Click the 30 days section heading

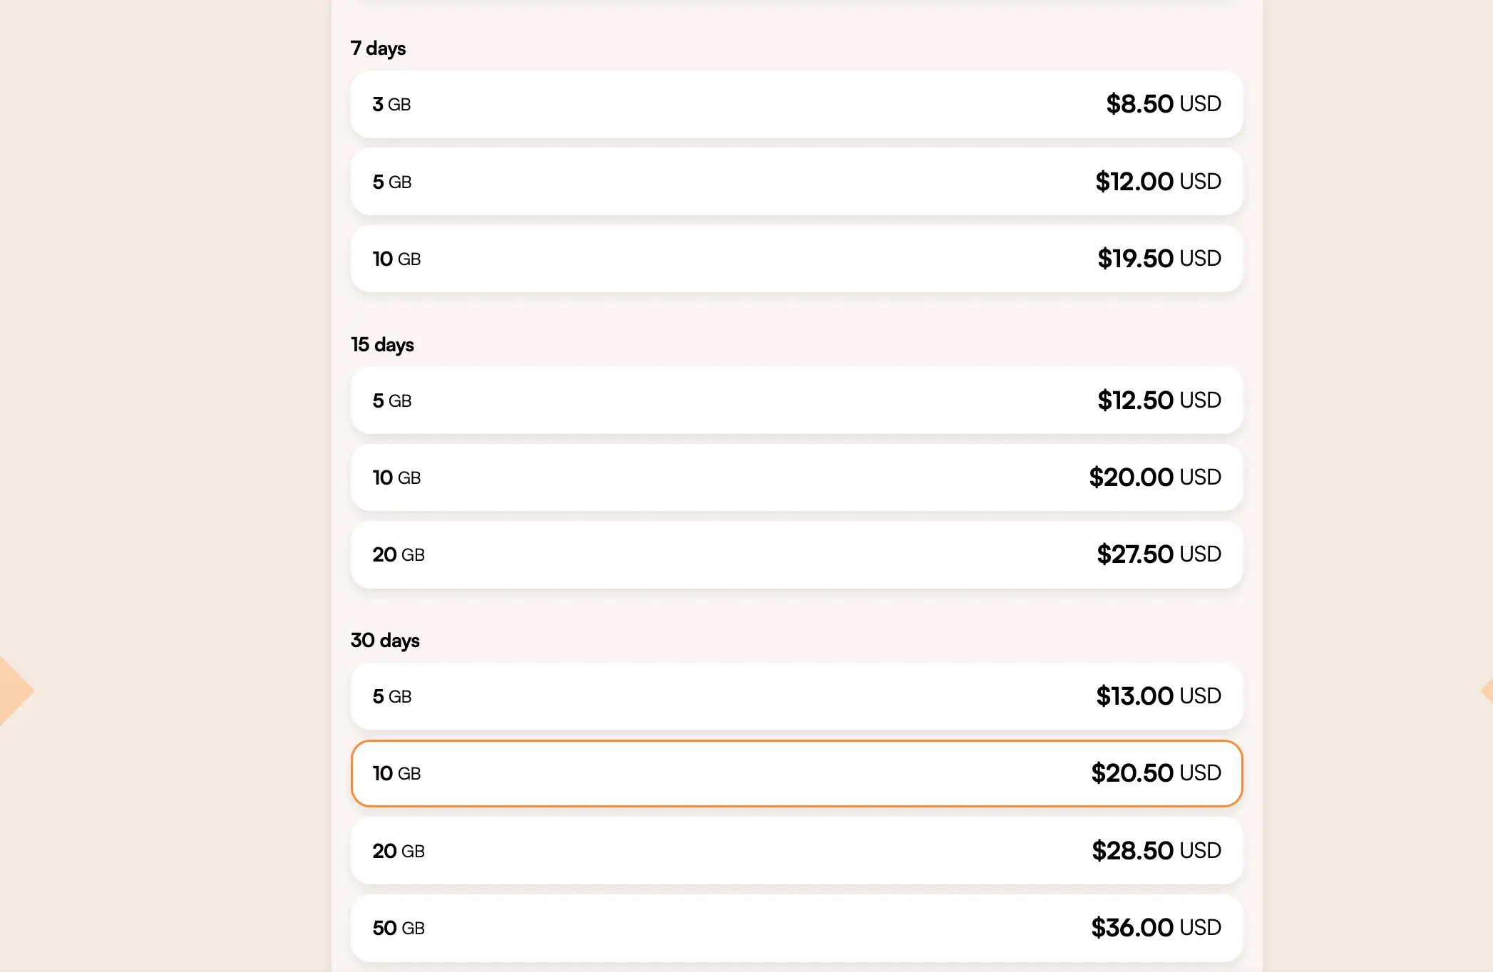[385, 641]
